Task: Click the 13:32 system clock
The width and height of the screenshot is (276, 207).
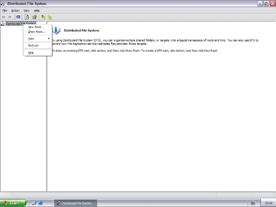Action: (268, 203)
